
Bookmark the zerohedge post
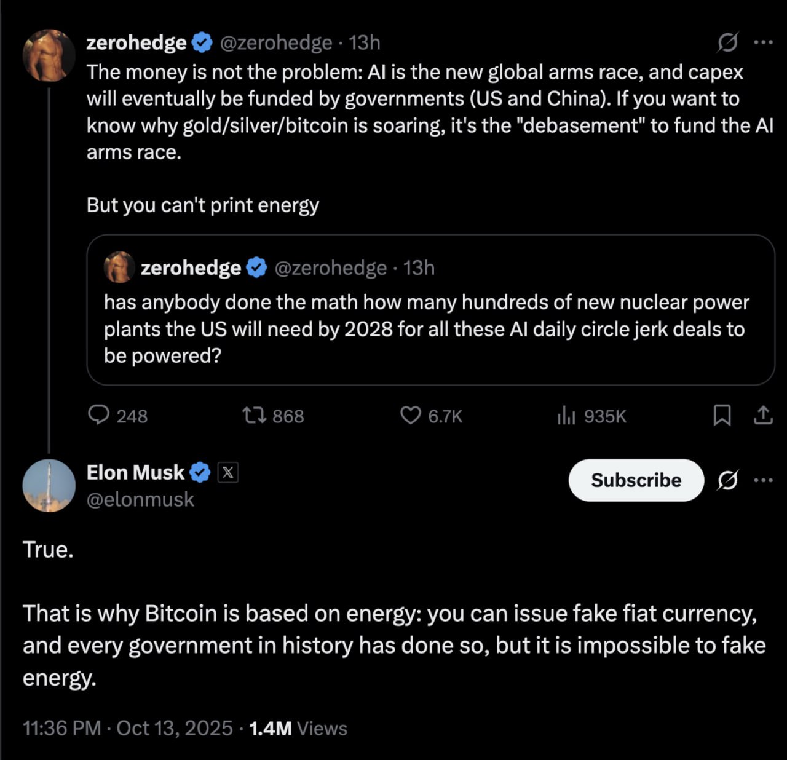pos(722,416)
